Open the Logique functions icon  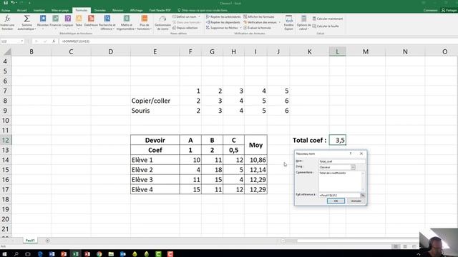pyautogui.click(x=68, y=22)
